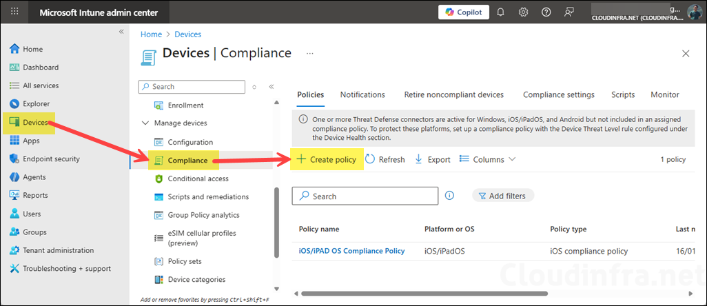This screenshot has width=707, height=306.
Task: Click the info icon beside policy search
Action: (449, 196)
